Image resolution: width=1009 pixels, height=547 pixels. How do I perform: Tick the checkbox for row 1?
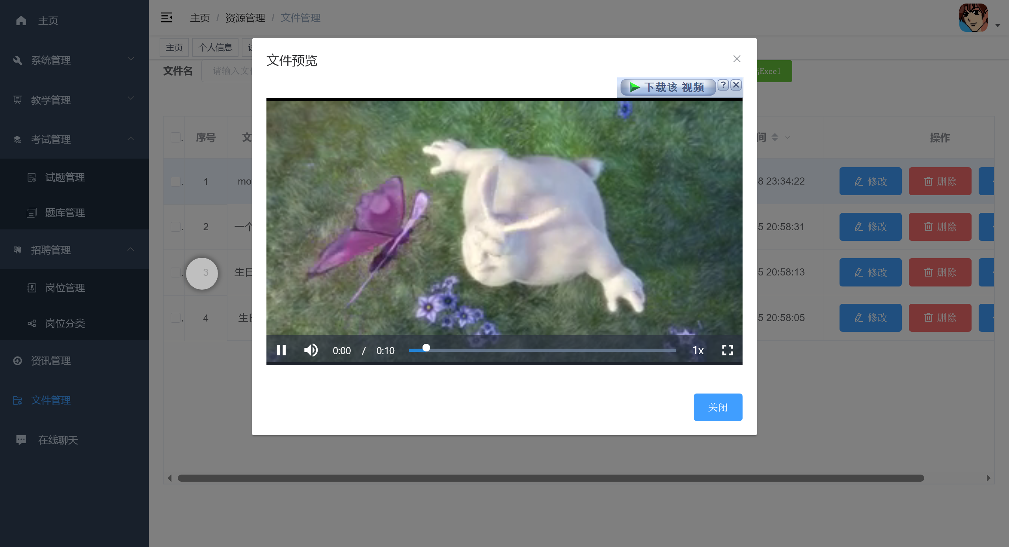[x=175, y=181]
